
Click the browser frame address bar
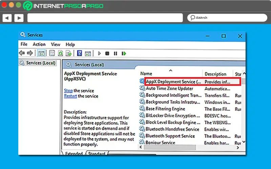click(105, 18)
